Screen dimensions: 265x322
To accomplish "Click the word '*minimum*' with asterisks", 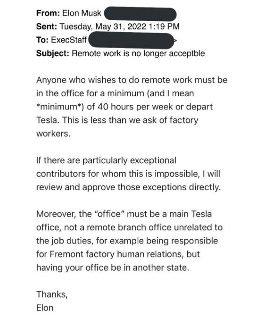I will pyautogui.click(x=60, y=107).
